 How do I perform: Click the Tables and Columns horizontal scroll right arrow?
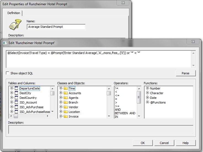(x=48, y=116)
